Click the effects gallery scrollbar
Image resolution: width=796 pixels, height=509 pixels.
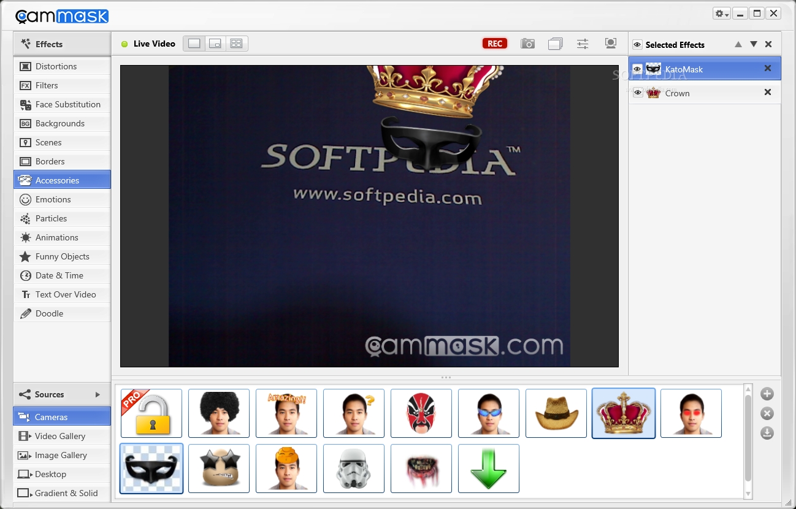click(x=748, y=438)
